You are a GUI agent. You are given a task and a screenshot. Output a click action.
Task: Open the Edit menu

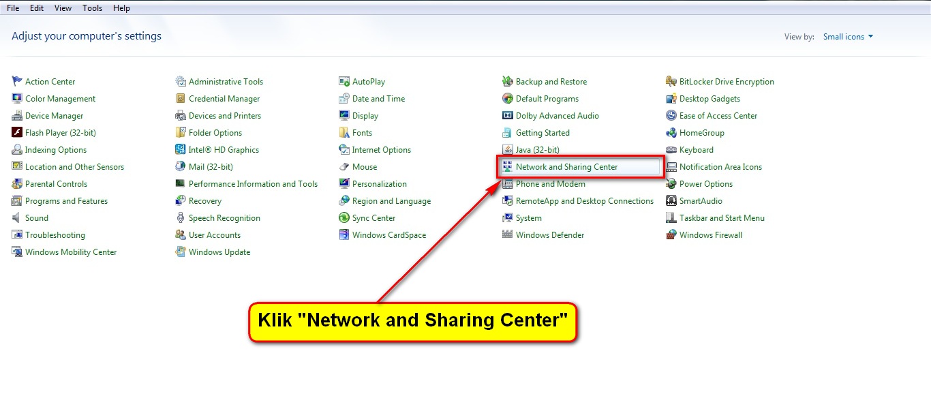(x=37, y=8)
